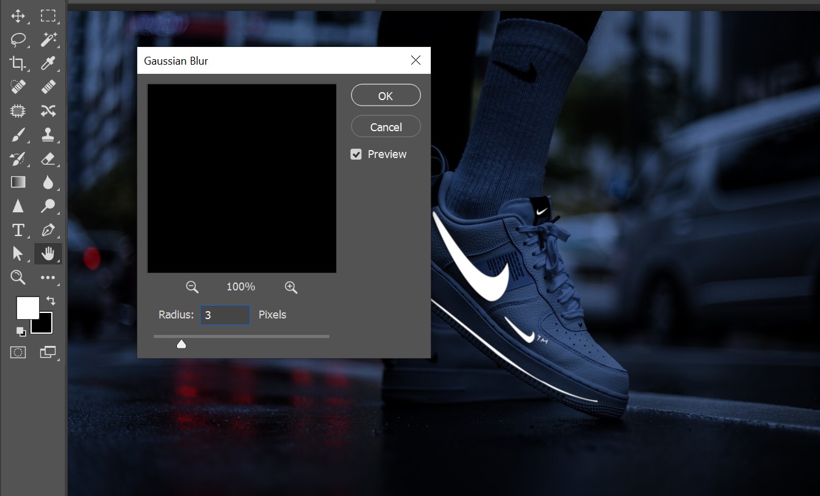Select the Eraser tool
Screen dimensions: 820x496
(x=48, y=159)
